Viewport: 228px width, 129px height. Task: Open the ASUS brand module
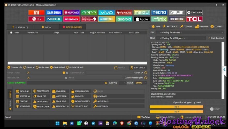177,12
